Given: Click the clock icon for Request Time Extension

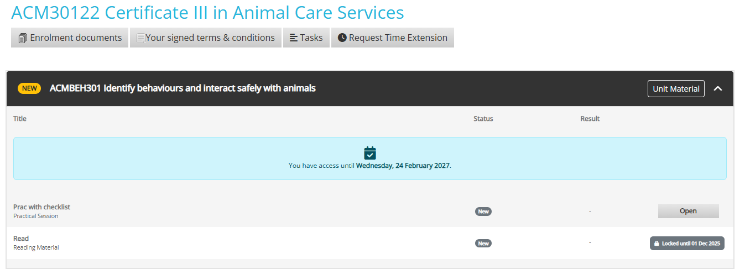Looking at the screenshot, I should pyautogui.click(x=342, y=38).
